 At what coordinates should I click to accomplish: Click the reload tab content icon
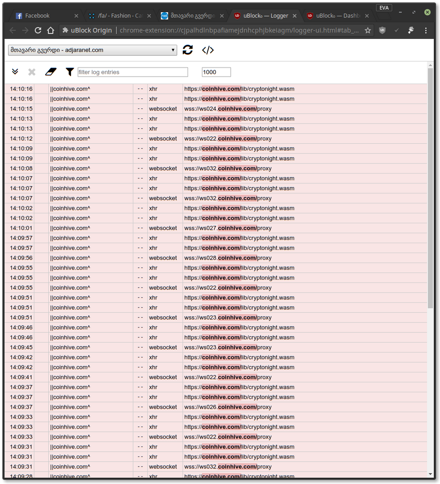point(188,50)
